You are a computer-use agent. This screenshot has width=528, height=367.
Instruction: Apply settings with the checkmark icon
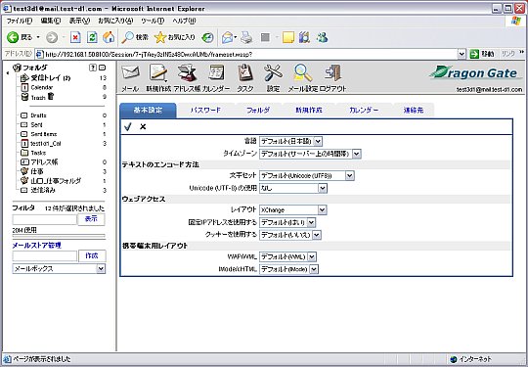click(128, 126)
